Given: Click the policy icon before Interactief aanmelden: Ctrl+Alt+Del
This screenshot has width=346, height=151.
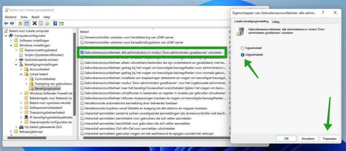Looking at the screenshot, I should 82,128.
